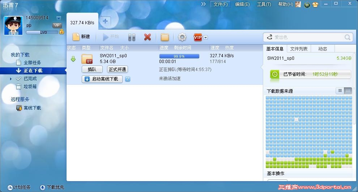Image resolution: width=358 pixels, height=192 pixels.
Task: Pause the download with the pause icon
Action: (132, 37)
